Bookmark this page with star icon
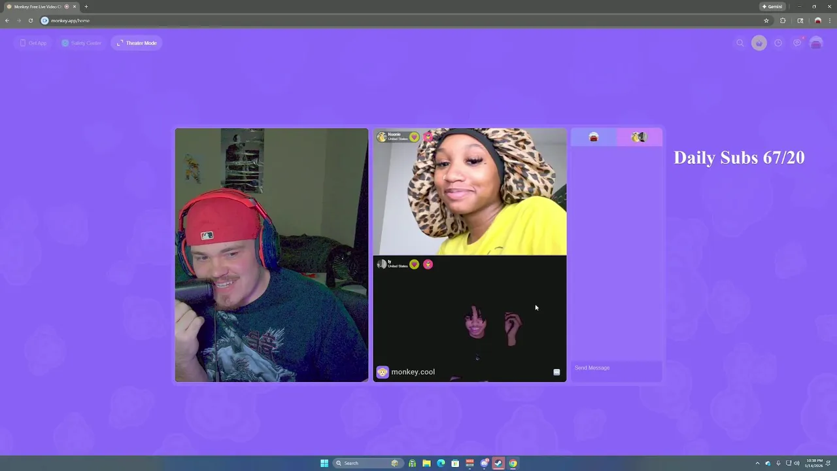Image resolution: width=837 pixels, height=471 pixels. pos(766,20)
